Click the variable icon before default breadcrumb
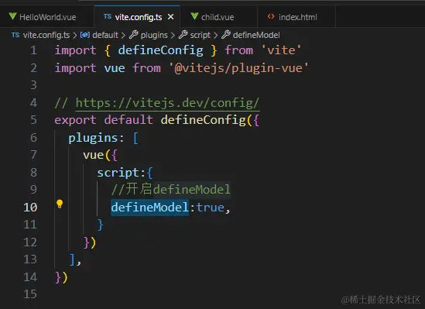 point(85,35)
